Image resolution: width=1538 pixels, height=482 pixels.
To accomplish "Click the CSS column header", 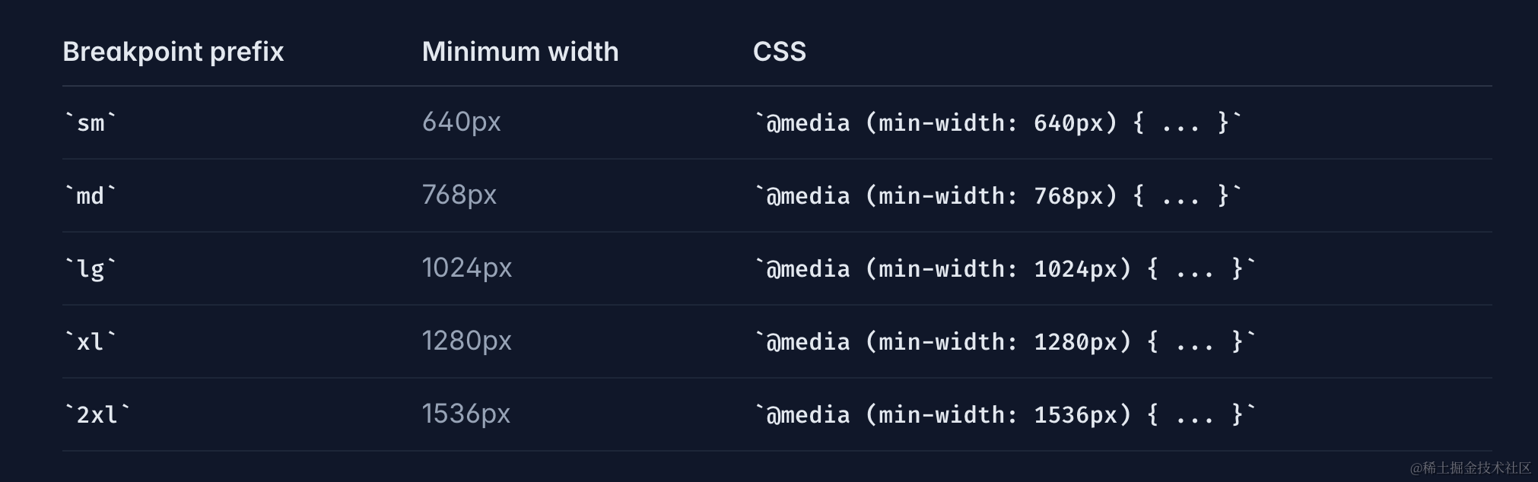I will pyautogui.click(x=780, y=52).
